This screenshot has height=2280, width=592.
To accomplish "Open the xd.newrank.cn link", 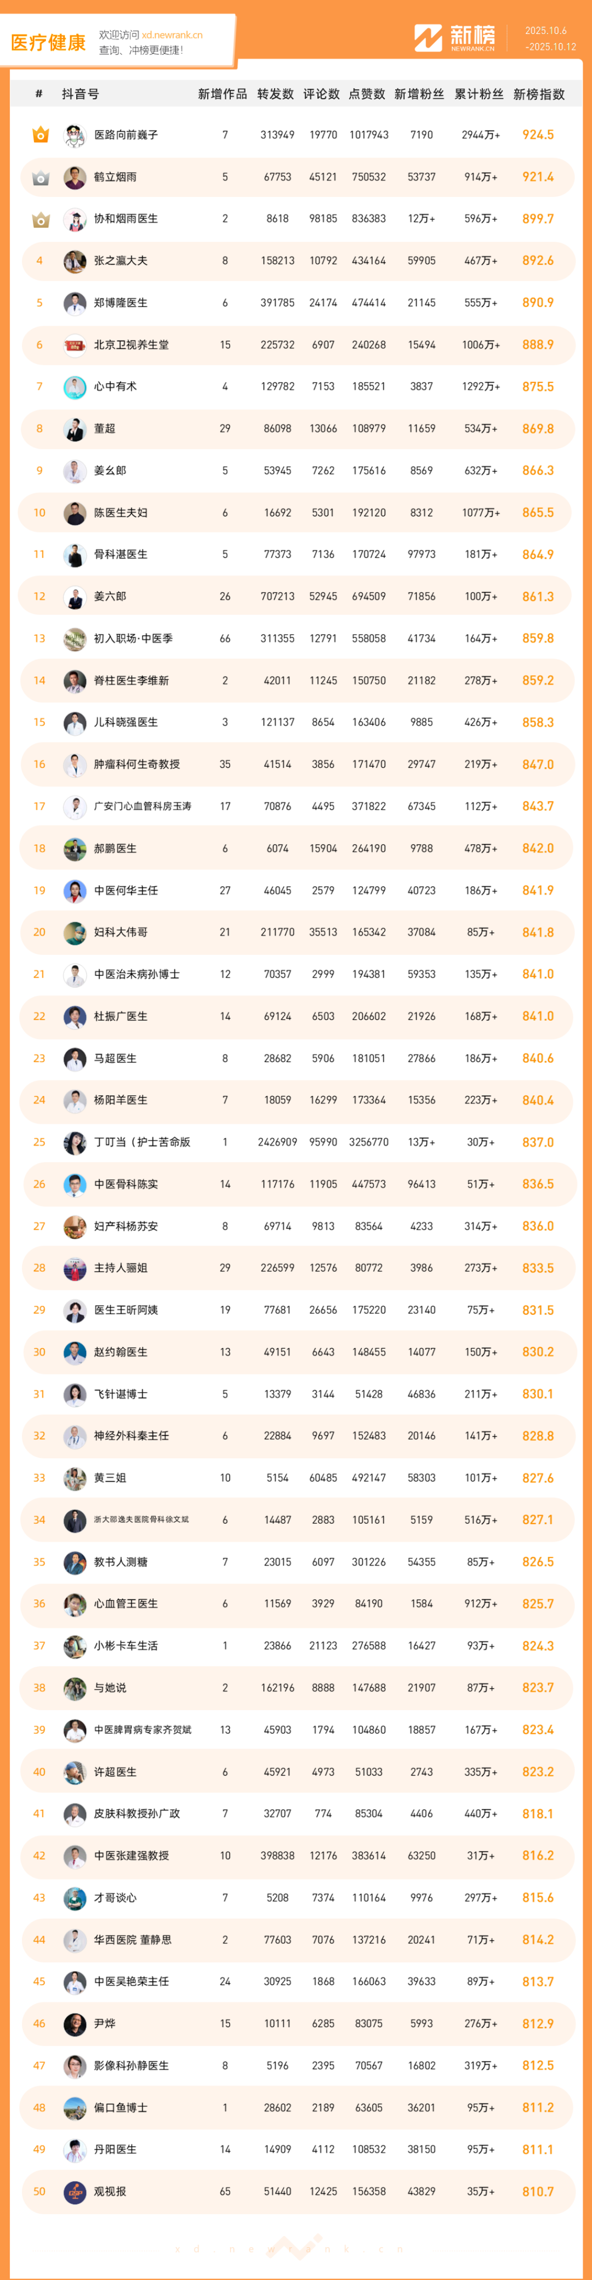I will [172, 36].
